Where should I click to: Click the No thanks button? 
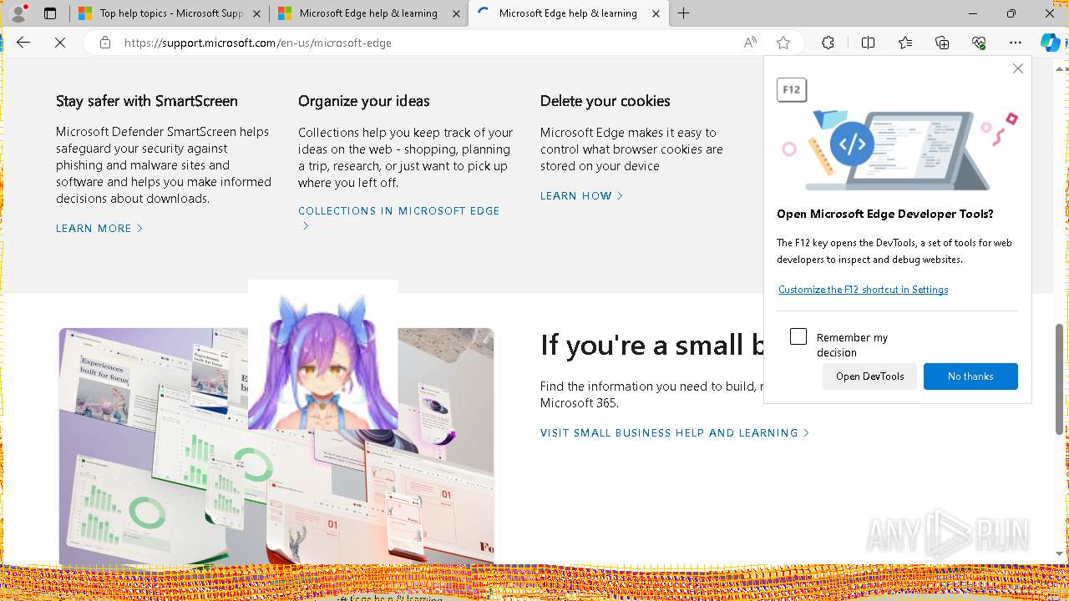pos(970,376)
